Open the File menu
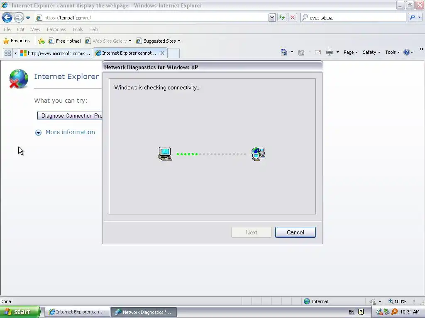 7,29
